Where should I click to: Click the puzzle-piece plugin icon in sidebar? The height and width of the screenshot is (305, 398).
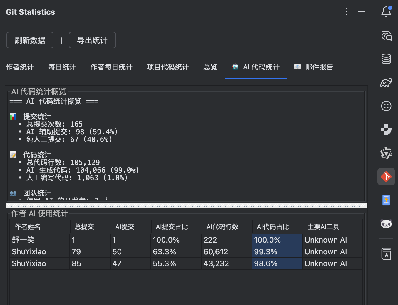(386, 130)
